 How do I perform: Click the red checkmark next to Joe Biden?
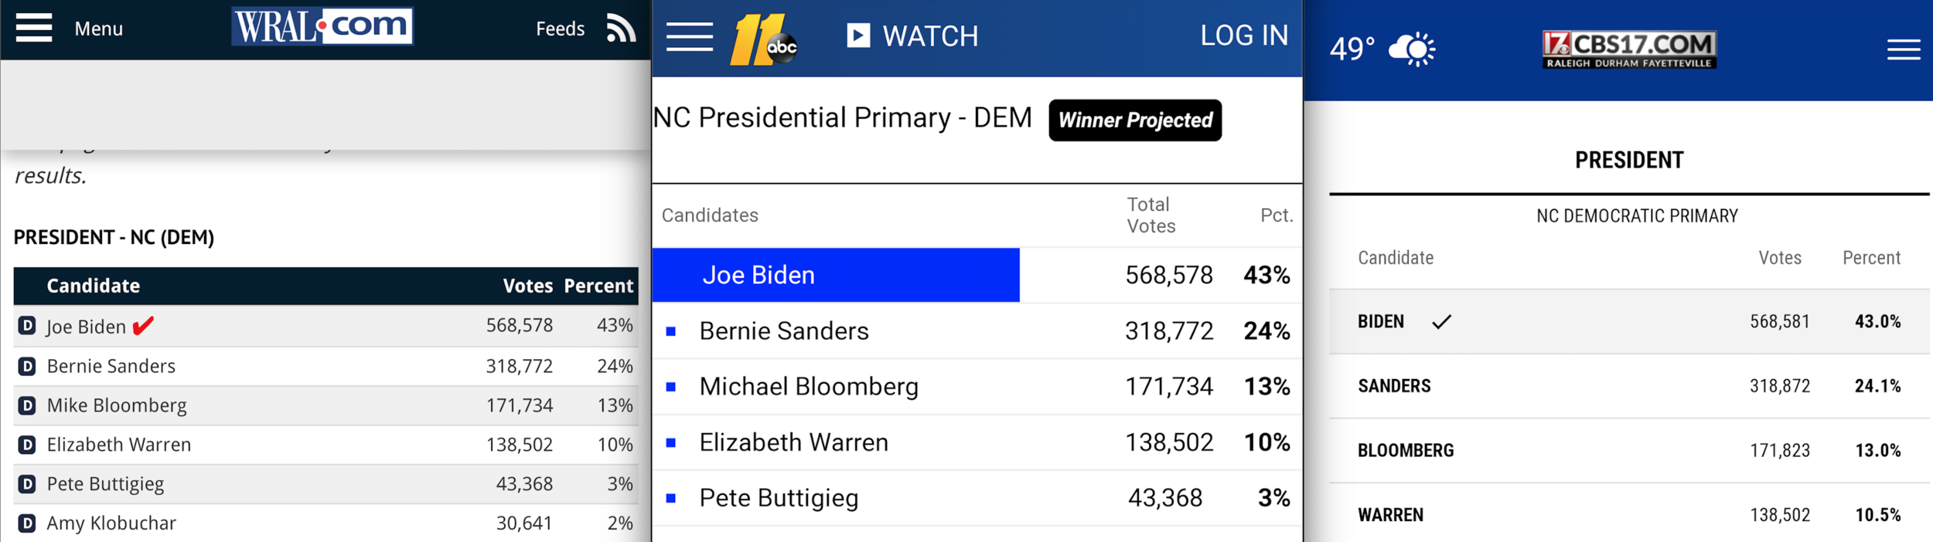click(x=143, y=326)
